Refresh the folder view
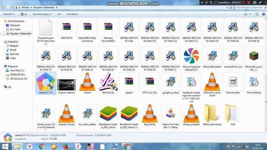The width and height of the screenshot is (267, 150). pyautogui.click(x=231, y=7)
